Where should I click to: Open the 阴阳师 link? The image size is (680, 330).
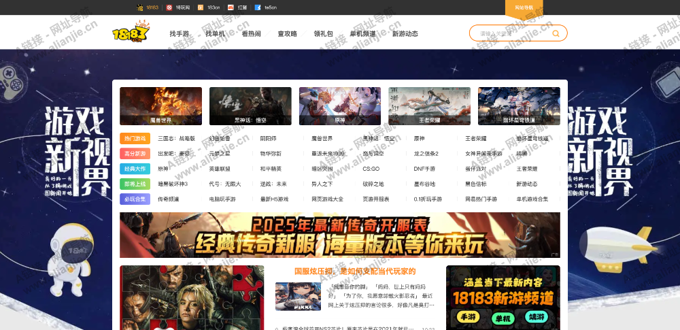click(x=268, y=139)
